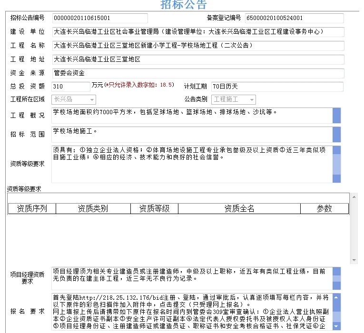Screen dimensions: 364x333
Task: Click the 项目经理资质要求 text area
Action: [x=192, y=278]
